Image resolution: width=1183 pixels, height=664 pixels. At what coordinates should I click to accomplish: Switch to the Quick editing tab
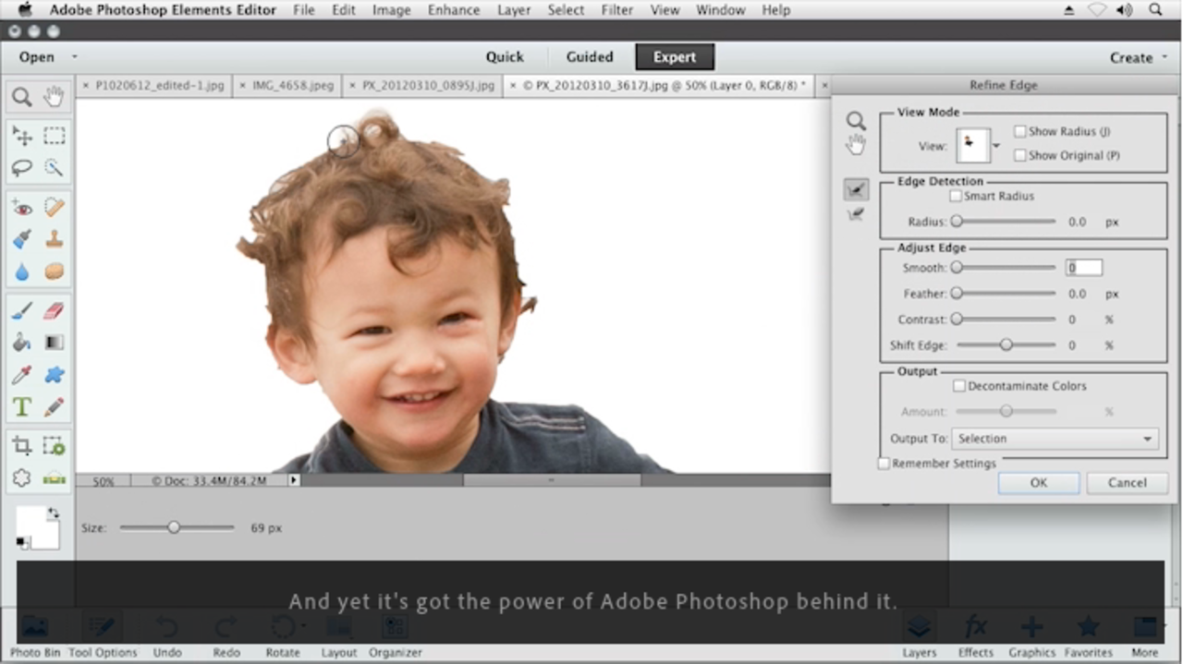click(504, 56)
